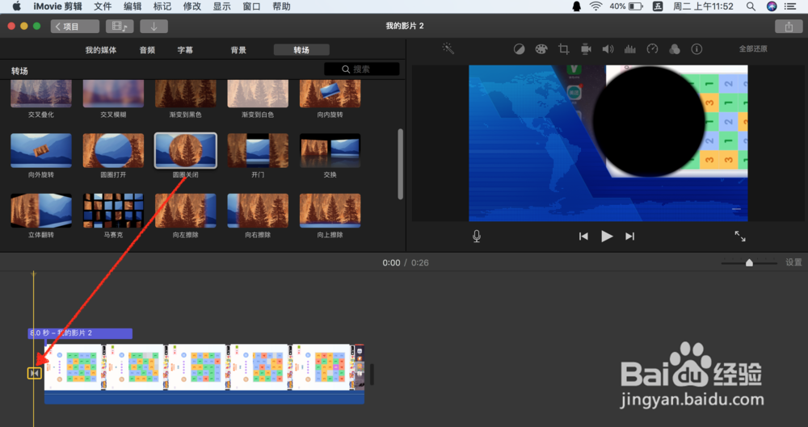Viewport: 808px width, 427px height.
Task: Select the 圆圈打开 transition thumbnail
Action: [x=113, y=150]
